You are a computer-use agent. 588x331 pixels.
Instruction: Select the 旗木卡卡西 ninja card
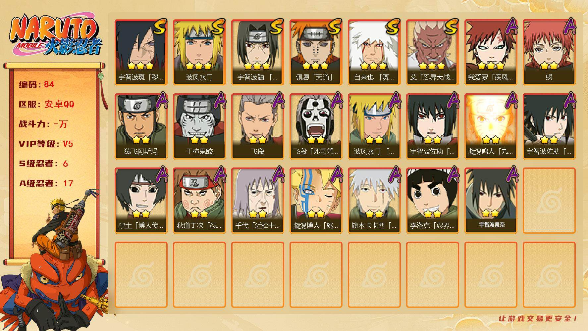[374, 201]
